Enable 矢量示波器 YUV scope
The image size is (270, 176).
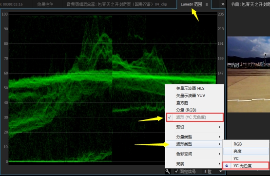[194, 96]
